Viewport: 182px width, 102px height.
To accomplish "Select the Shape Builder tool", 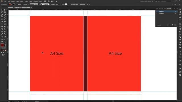I will point(2,29).
